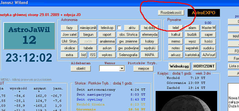Click the ISS button

pos(93,55)
